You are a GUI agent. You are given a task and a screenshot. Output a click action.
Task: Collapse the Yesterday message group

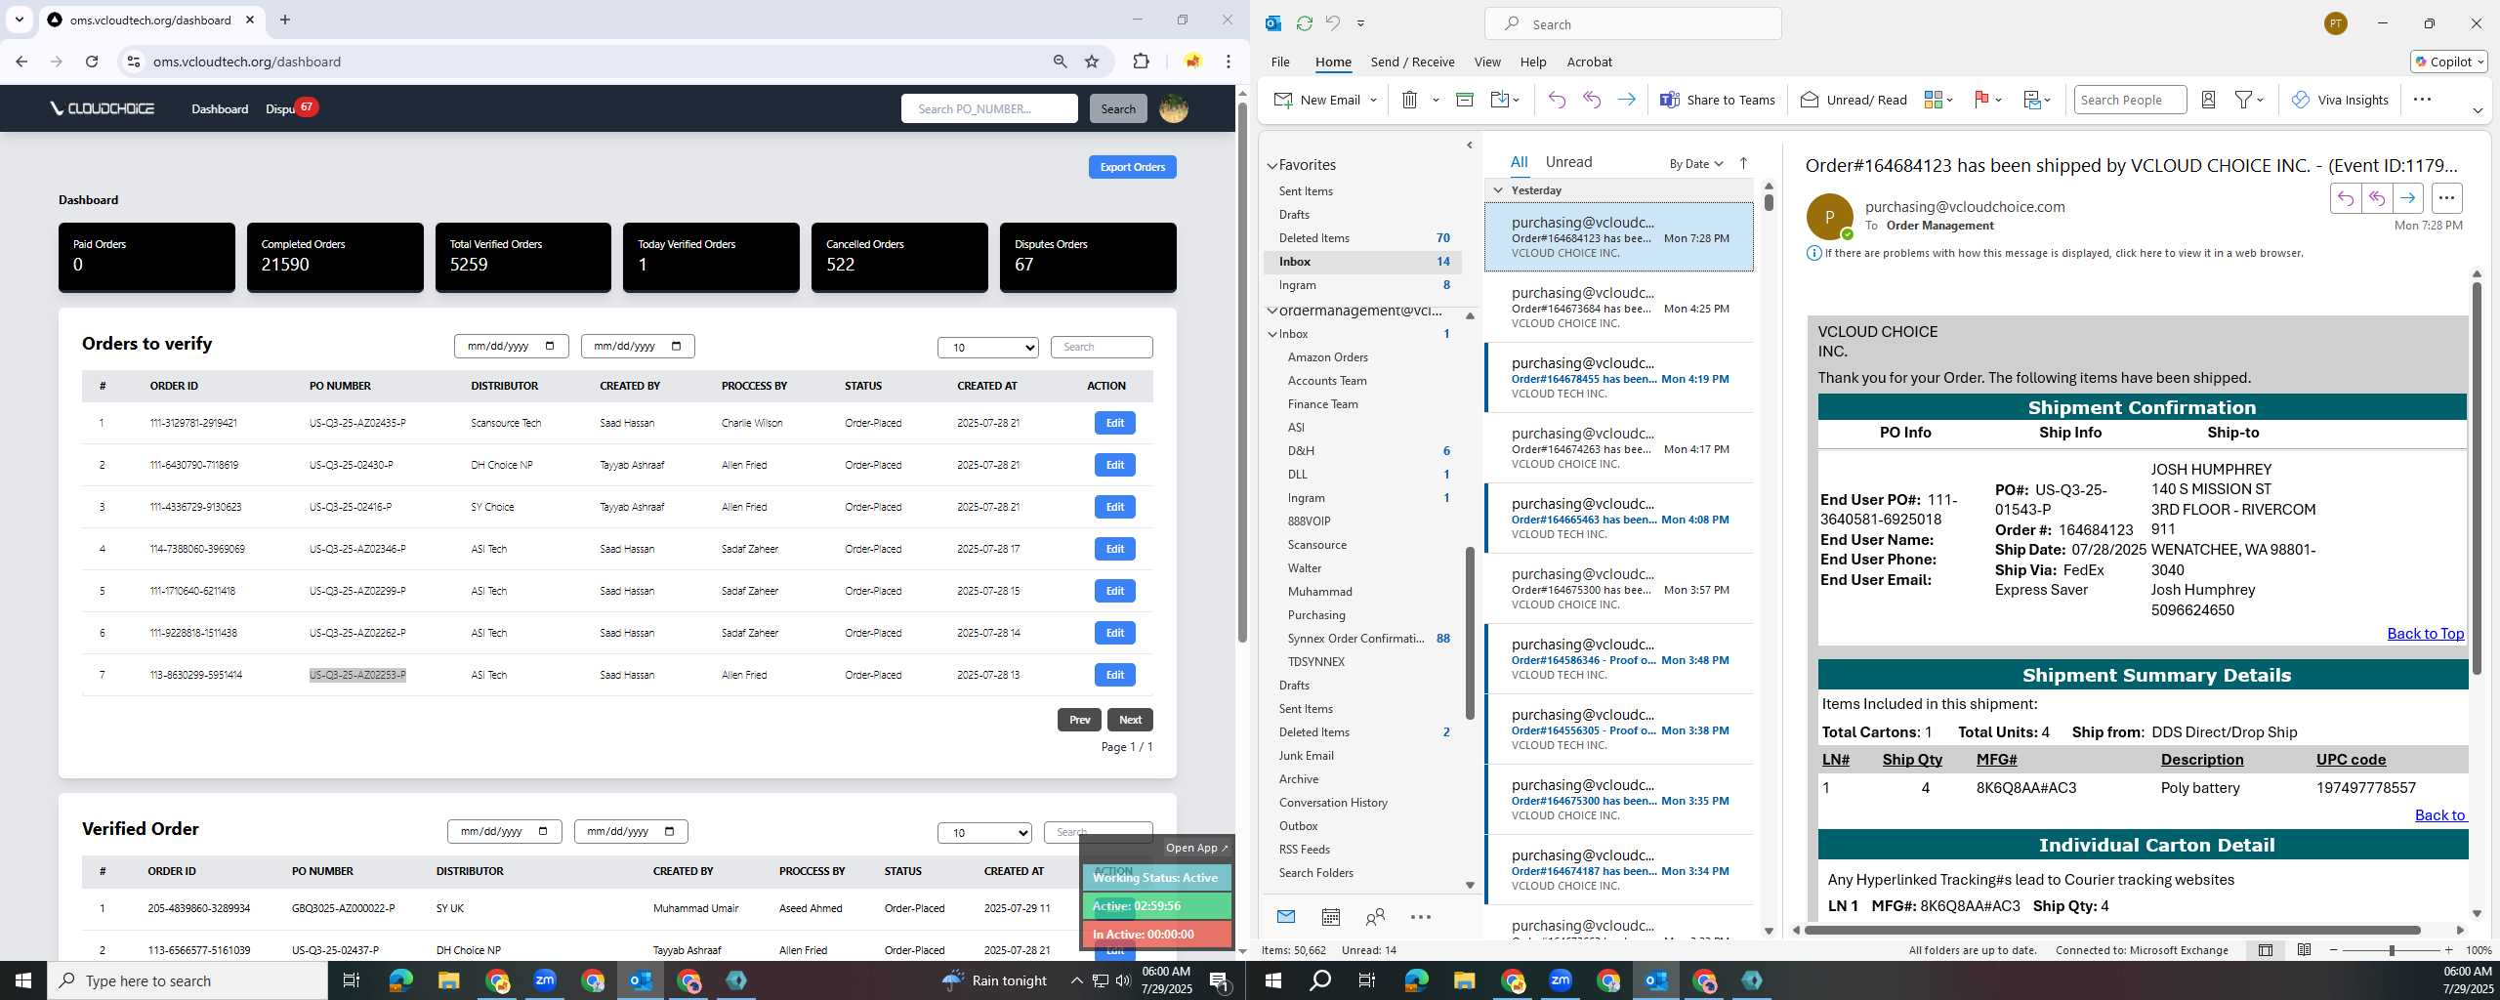click(x=1497, y=189)
